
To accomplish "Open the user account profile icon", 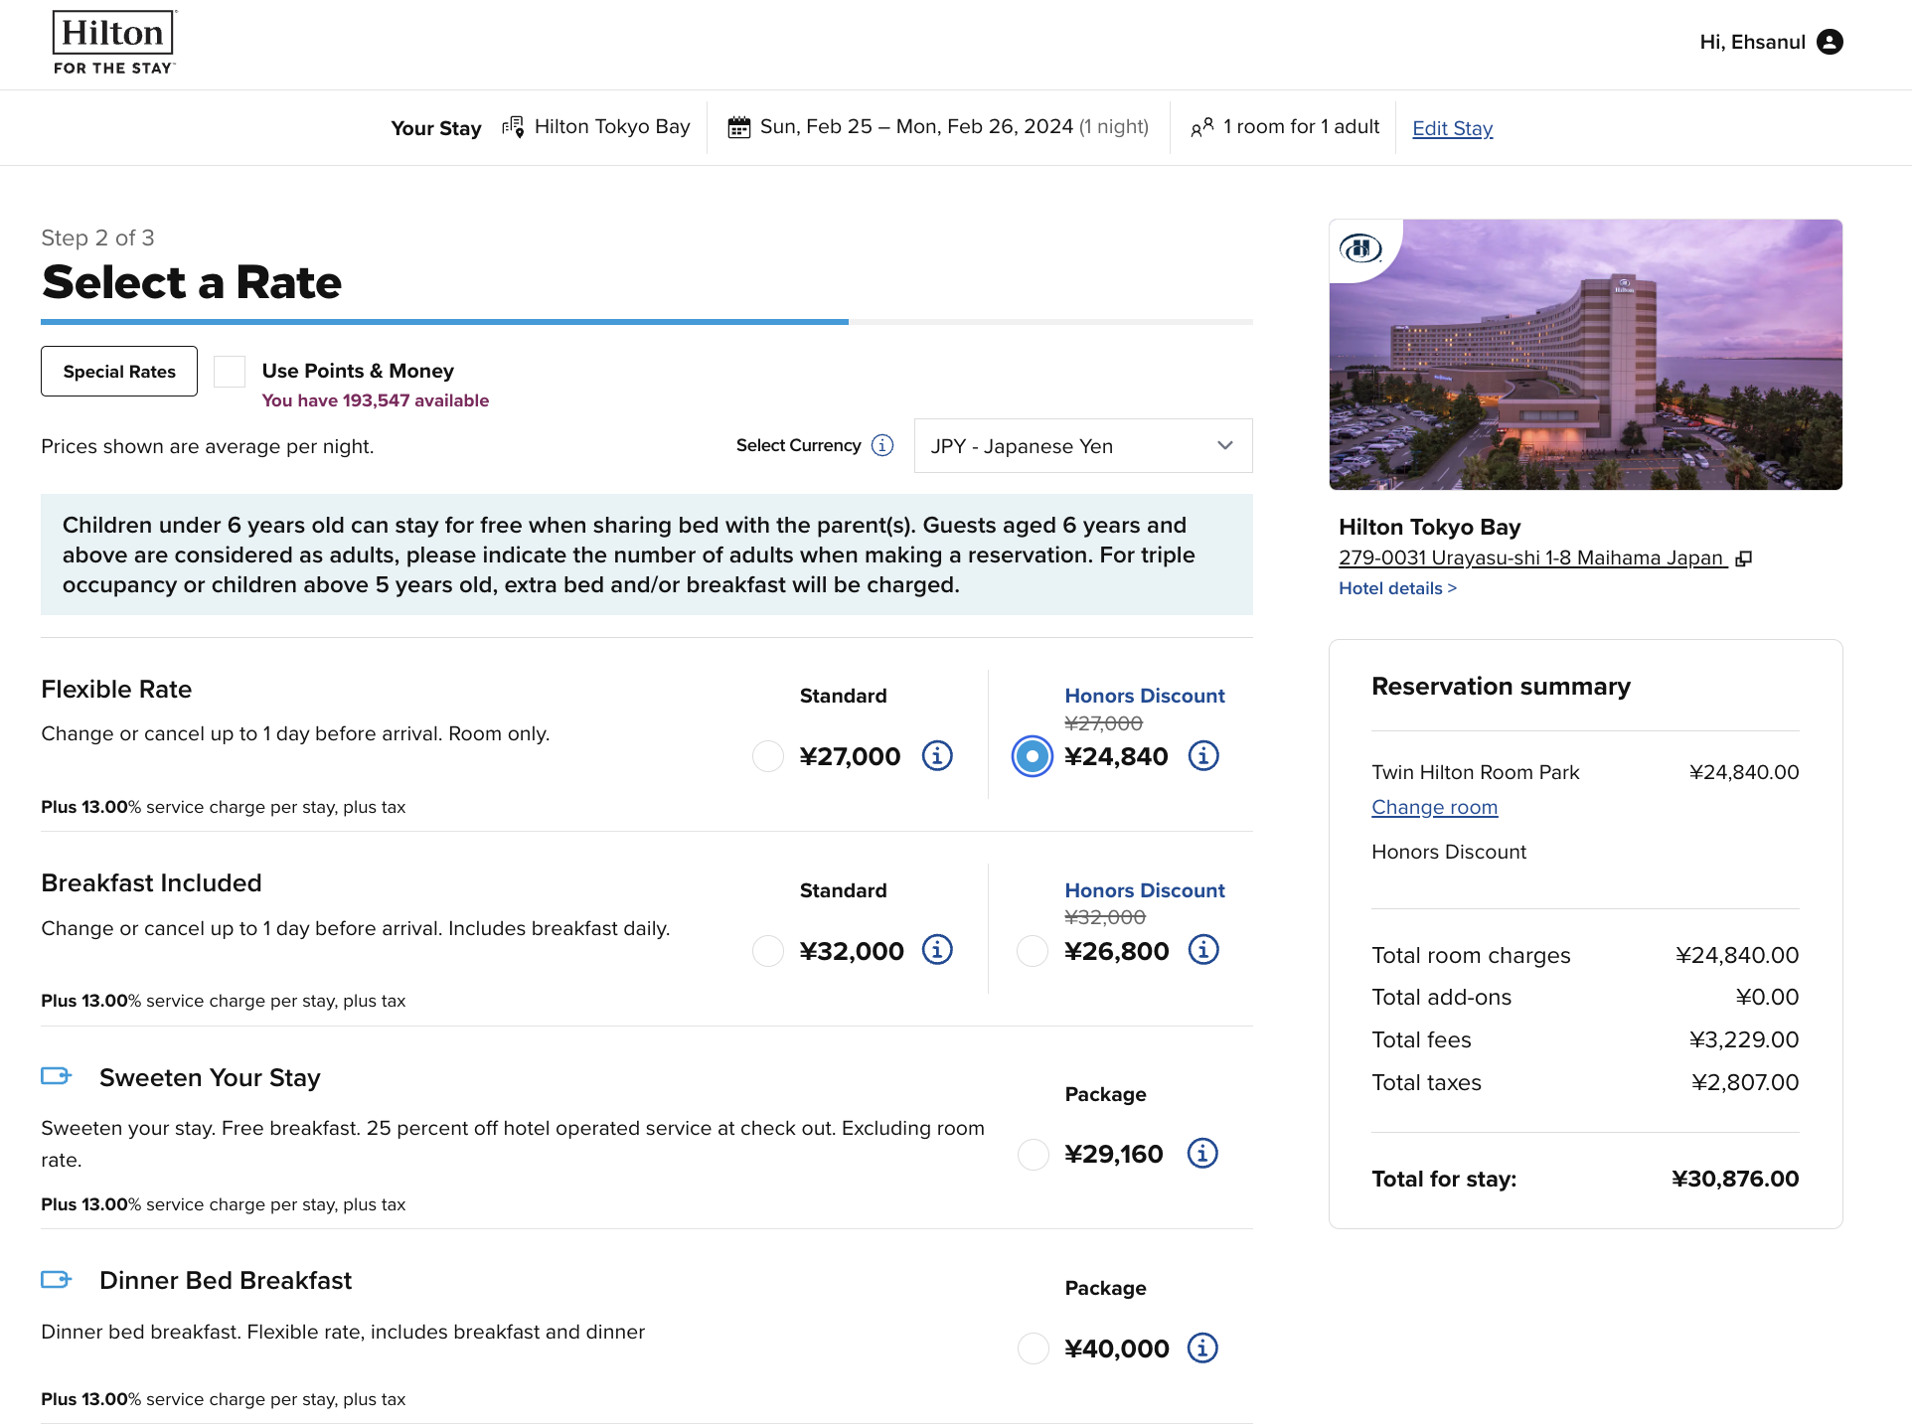I will pyautogui.click(x=1830, y=42).
